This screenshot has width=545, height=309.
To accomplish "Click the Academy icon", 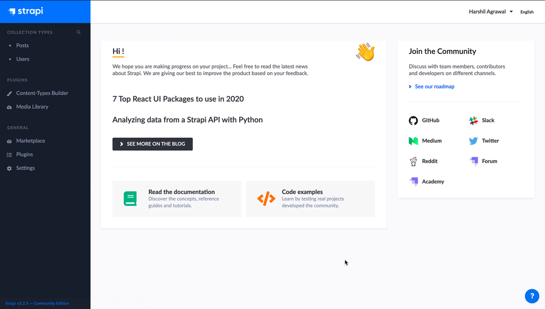I will click(413, 181).
